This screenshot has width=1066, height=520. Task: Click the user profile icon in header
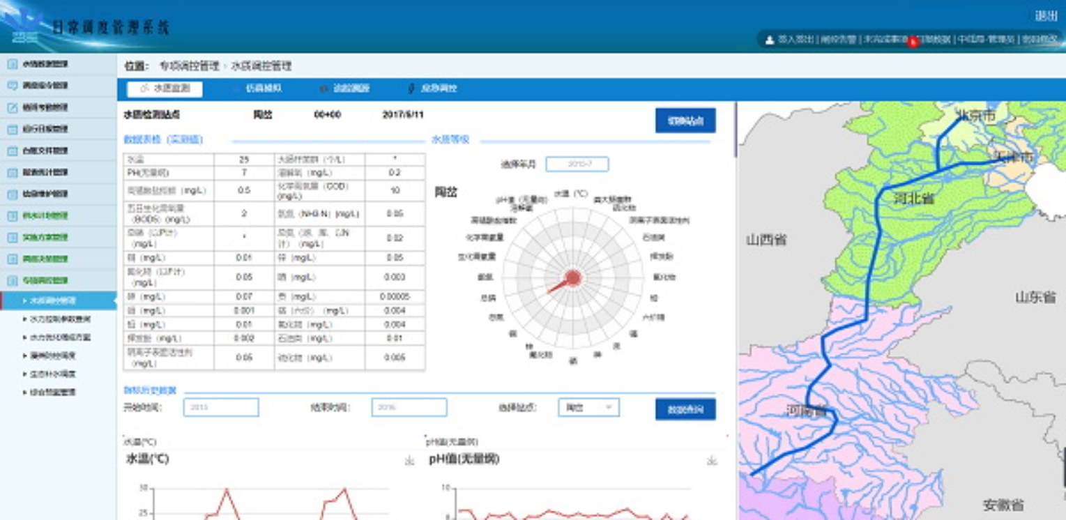point(770,40)
